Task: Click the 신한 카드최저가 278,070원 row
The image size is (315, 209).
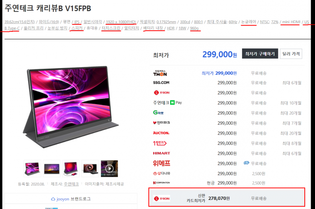Action: (x=227, y=197)
